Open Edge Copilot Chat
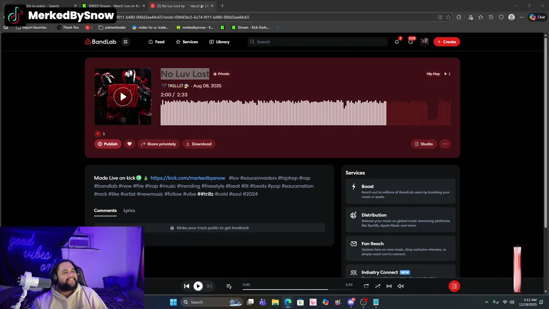The width and height of the screenshot is (549, 309). tap(537, 17)
